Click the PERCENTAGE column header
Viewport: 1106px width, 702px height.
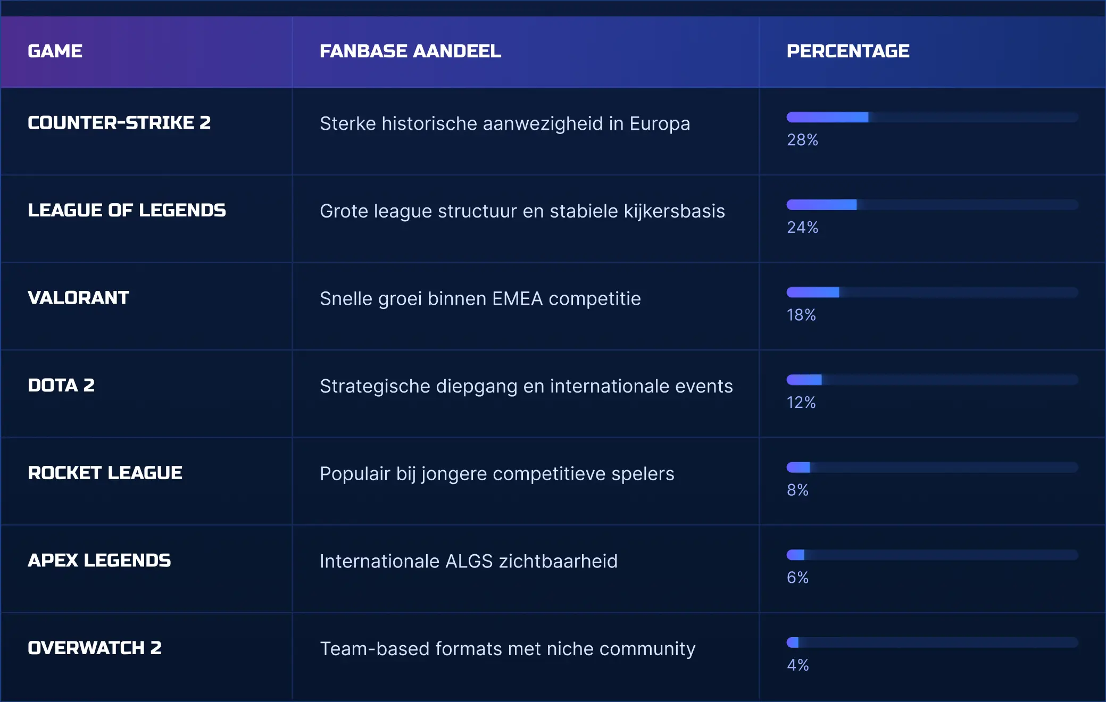click(848, 51)
